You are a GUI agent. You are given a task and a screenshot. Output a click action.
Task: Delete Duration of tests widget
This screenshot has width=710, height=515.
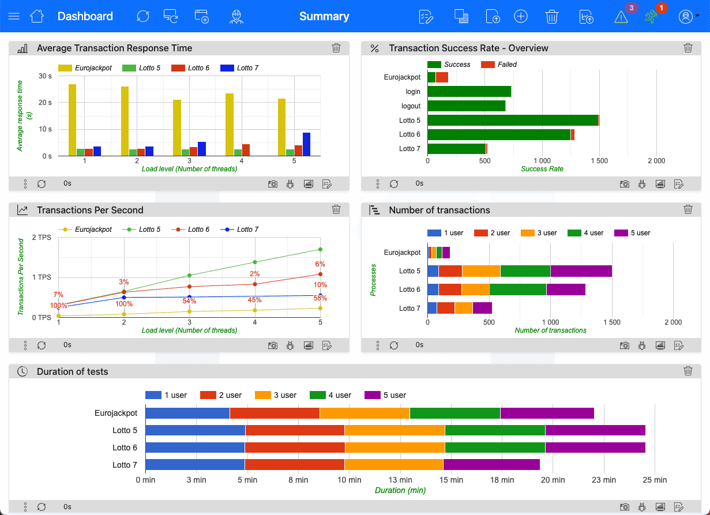click(688, 371)
